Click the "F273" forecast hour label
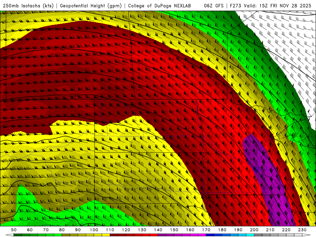This screenshot has width=316, height=237. (x=235, y=6)
